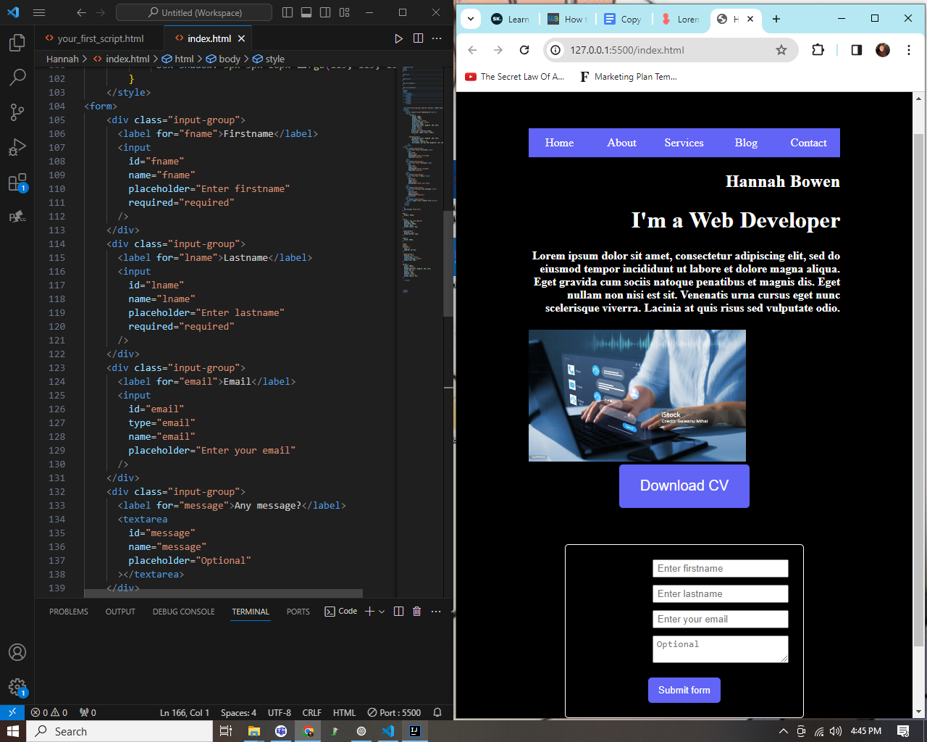Open the terminal panel more actions menu
The width and height of the screenshot is (927, 742).
(x=435, y=612)
